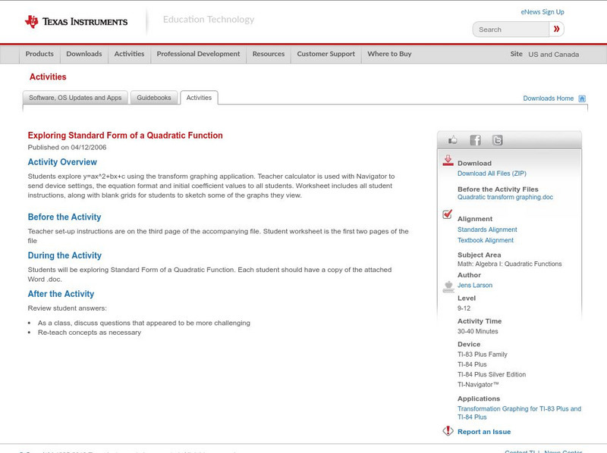Click the 9-12 level value
The height and width of the screenshot is (453, 607).
(x=464, y=308)
